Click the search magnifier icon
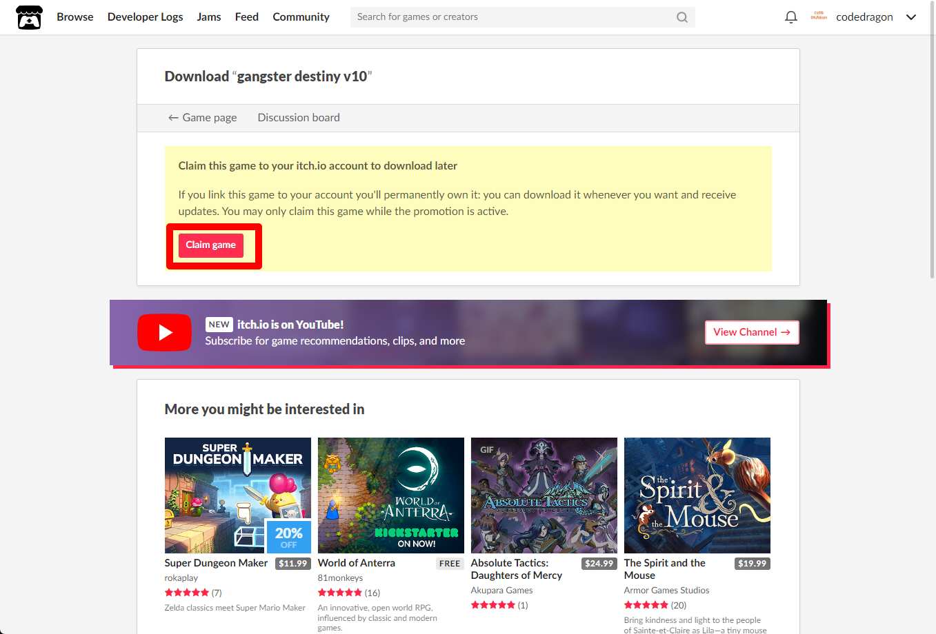Viewport: 936px width, 634px height. click(x=681, y=17)
